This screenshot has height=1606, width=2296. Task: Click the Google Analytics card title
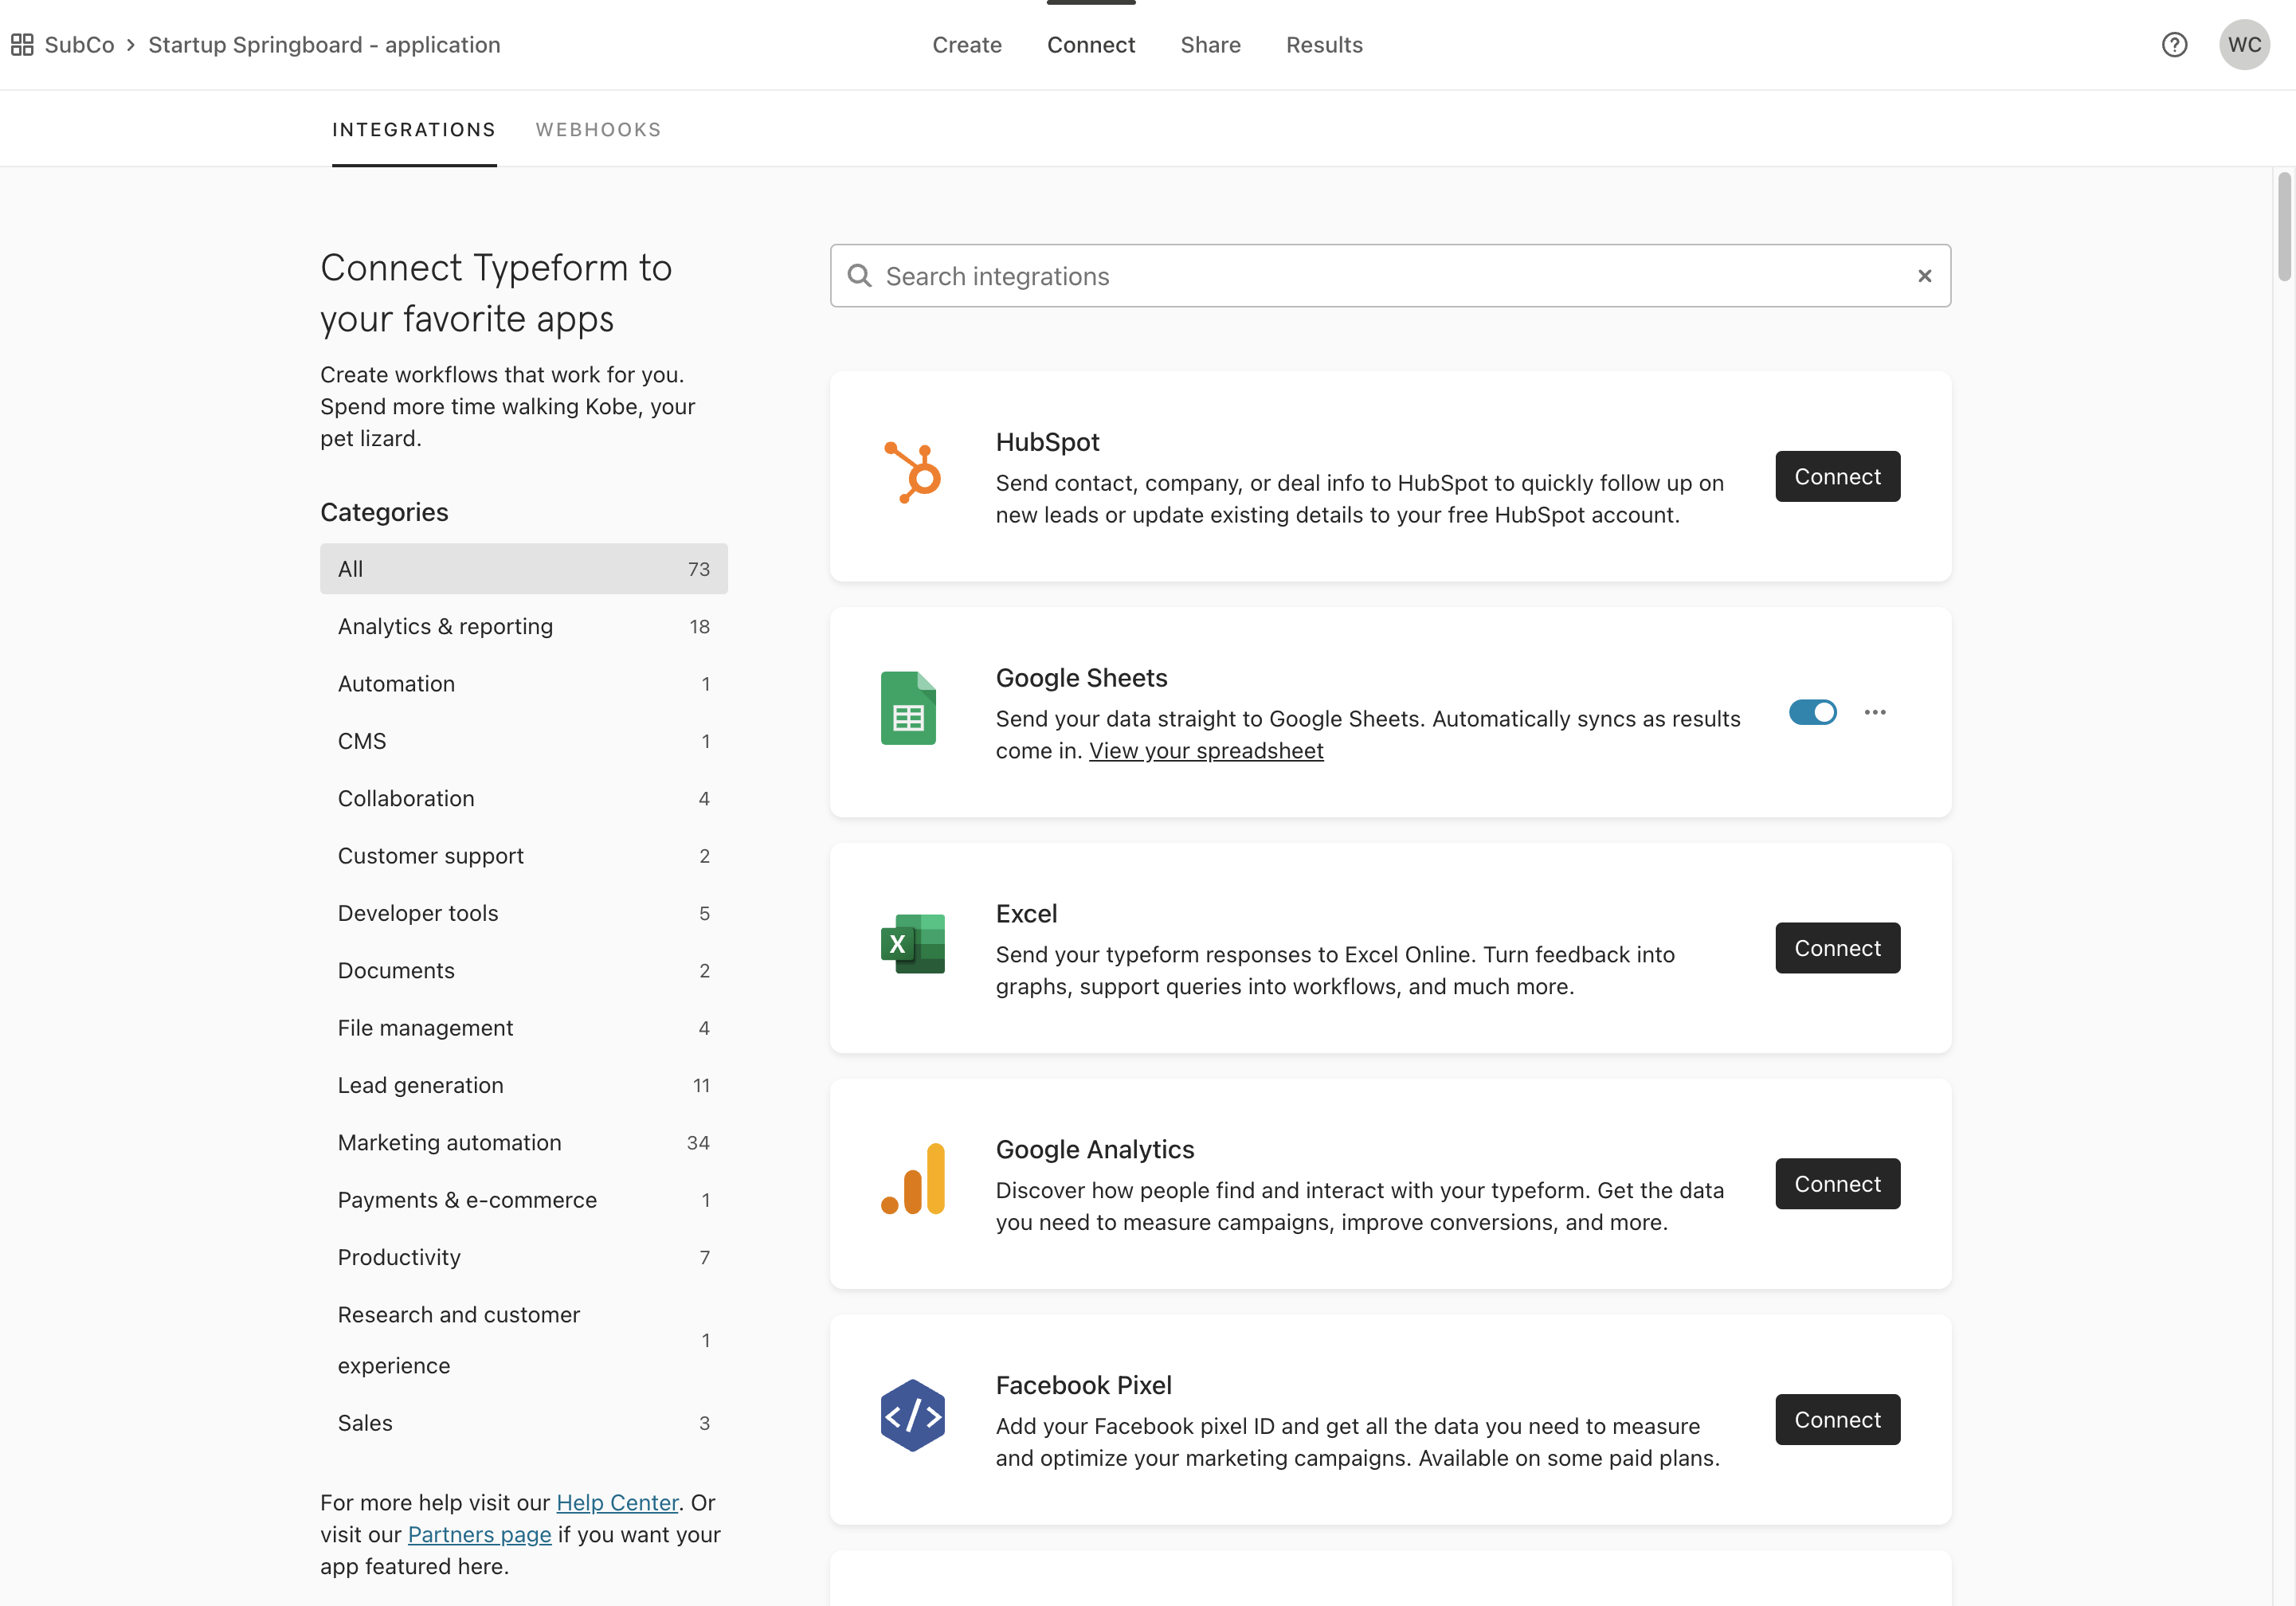tap(1095, 1150)
